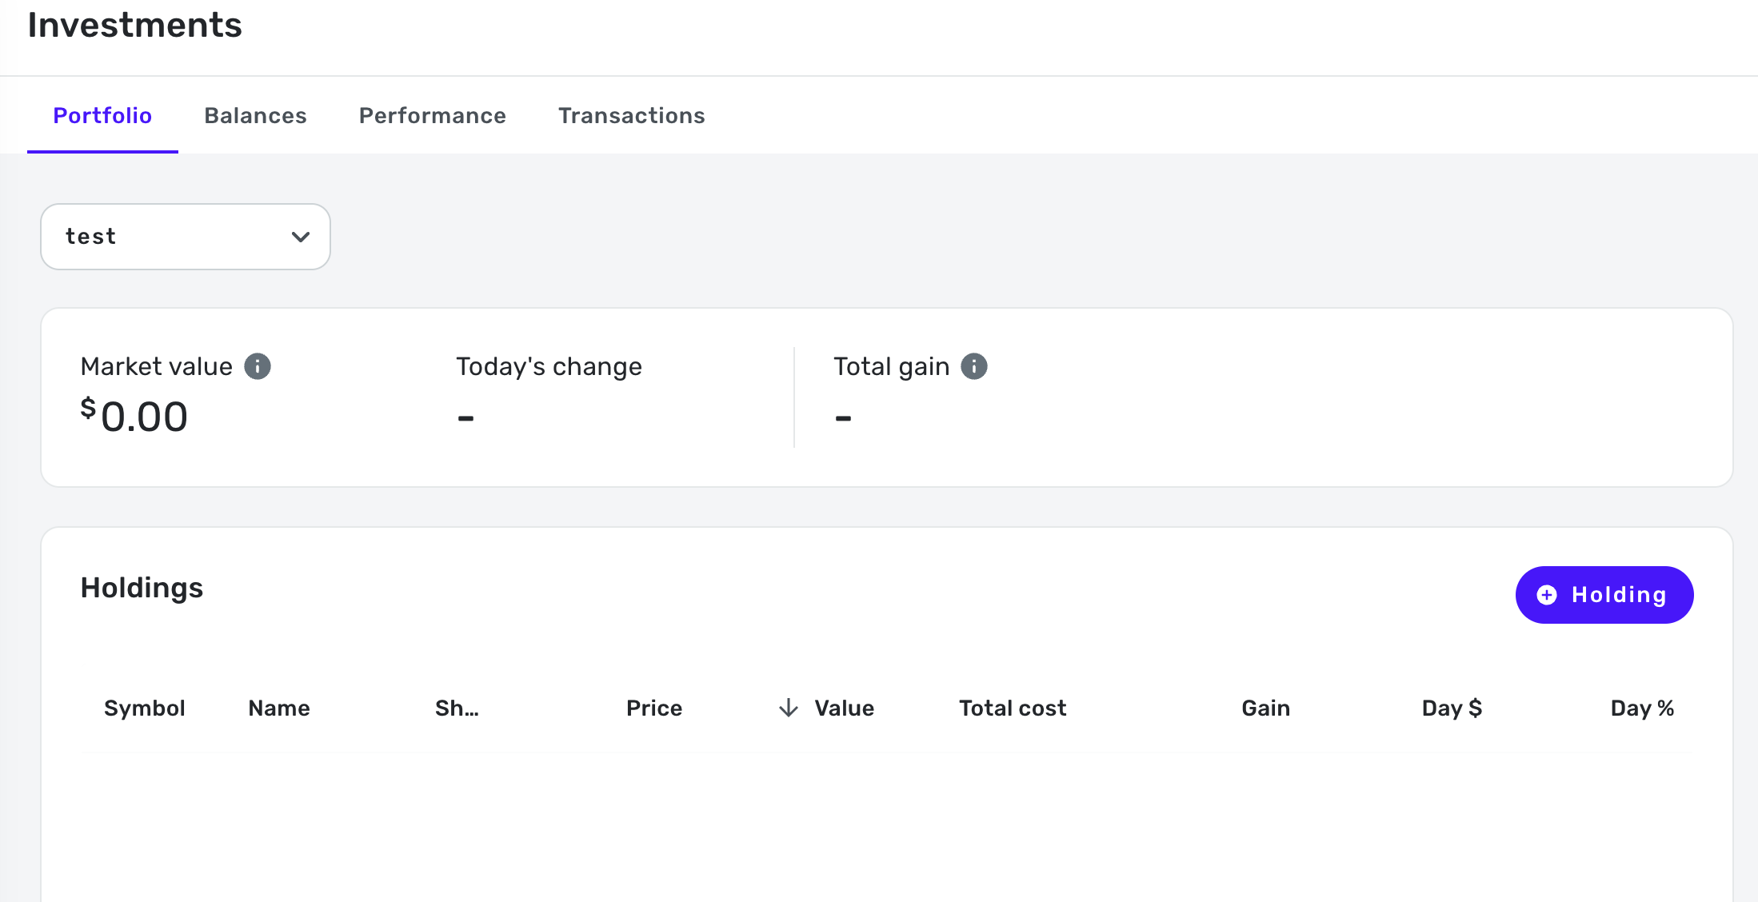The width and height of the screenshot is (1758, 902).
Task: Sort holdings by Name column
Action: [278, 708]
